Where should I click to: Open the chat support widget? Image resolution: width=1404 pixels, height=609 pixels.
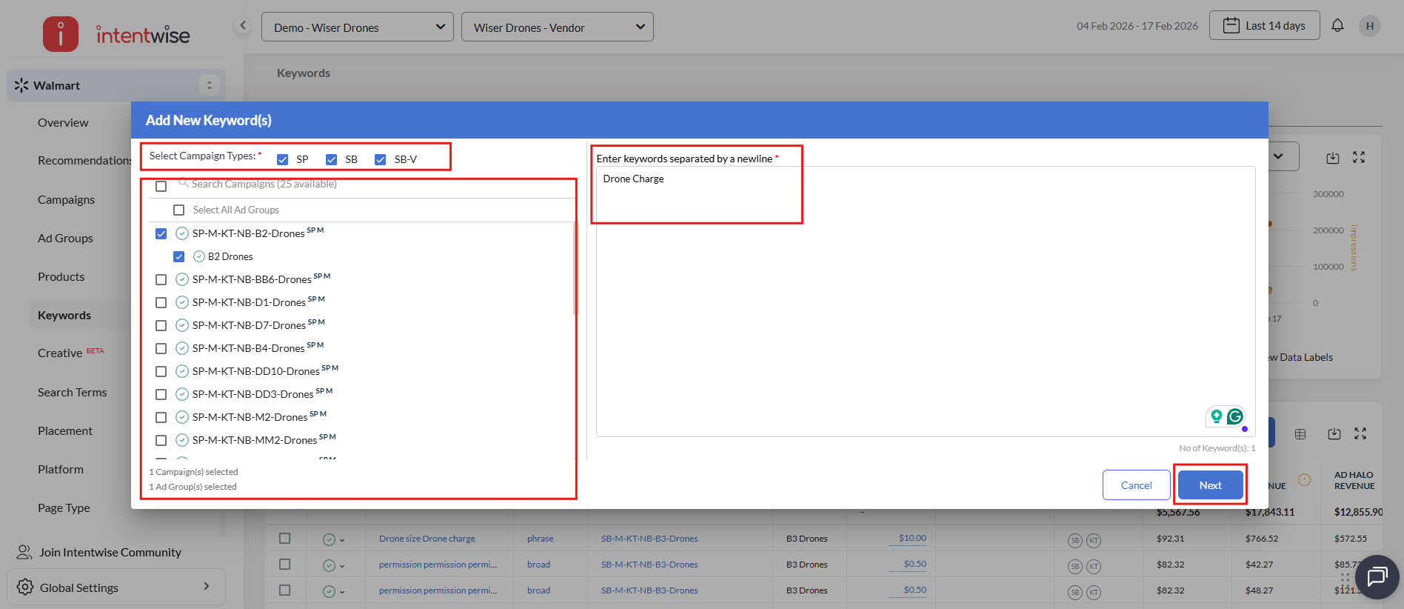pos(1377,576)
